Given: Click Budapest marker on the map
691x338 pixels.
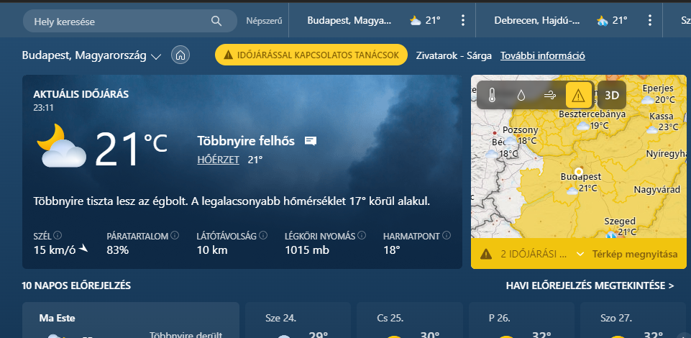Looking at the screenshot, I should pos(579,171).
